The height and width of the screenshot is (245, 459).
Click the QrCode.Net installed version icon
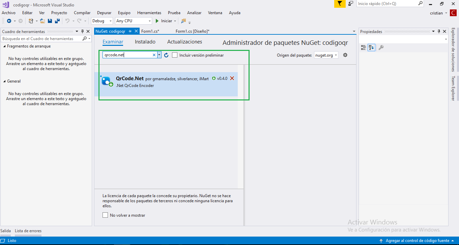tap(214, 78)
